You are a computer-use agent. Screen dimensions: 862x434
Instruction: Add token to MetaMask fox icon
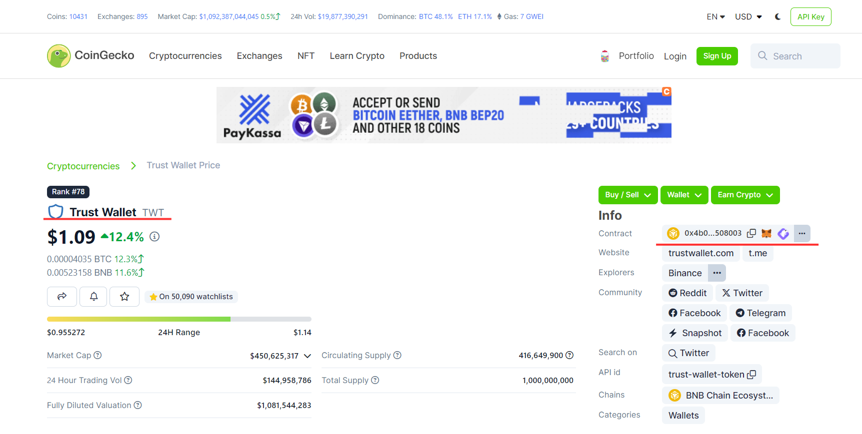pyautogui.click(x=766, y=233)
